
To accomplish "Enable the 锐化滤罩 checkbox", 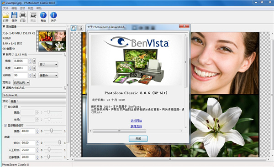I will pyautogui.click(x=5, y=107).
